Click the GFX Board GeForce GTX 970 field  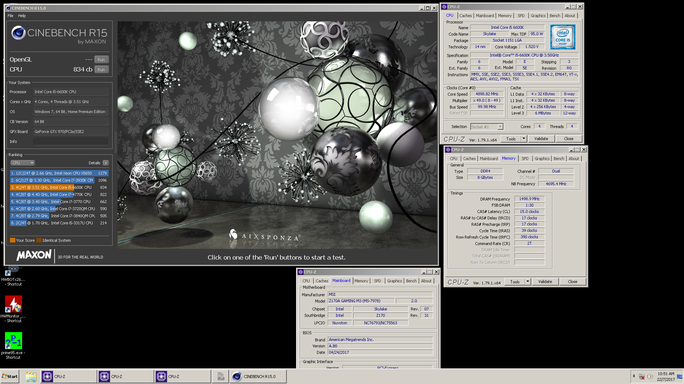tap(71, 132)
